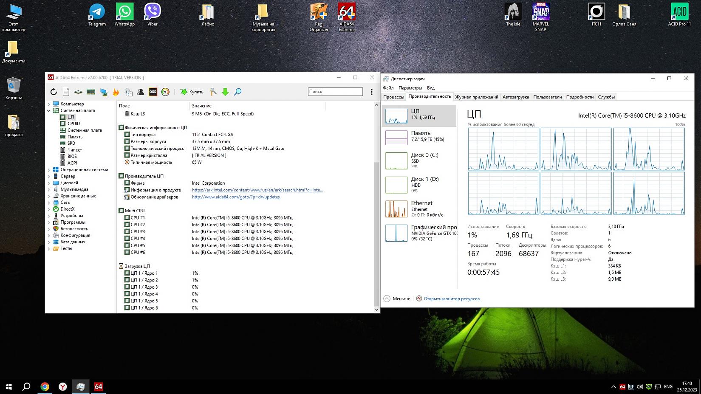Expand the Операционная система tree node
The height and width of the screenshot is (394, 701).
tap(49, 170)
